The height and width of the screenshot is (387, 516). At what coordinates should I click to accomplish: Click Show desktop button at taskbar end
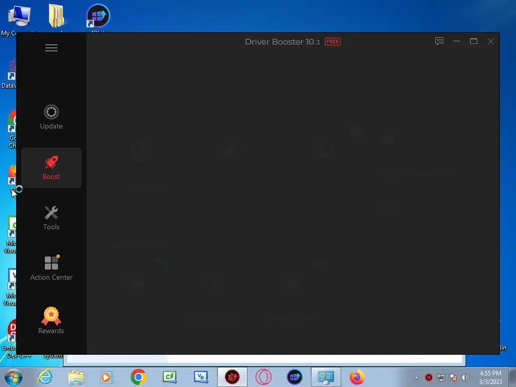(512, 377)
